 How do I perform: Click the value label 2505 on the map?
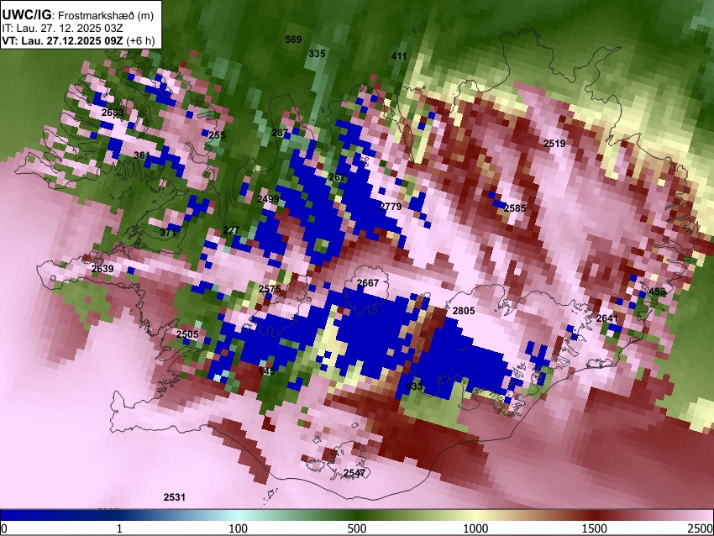(x=187, y=334)
